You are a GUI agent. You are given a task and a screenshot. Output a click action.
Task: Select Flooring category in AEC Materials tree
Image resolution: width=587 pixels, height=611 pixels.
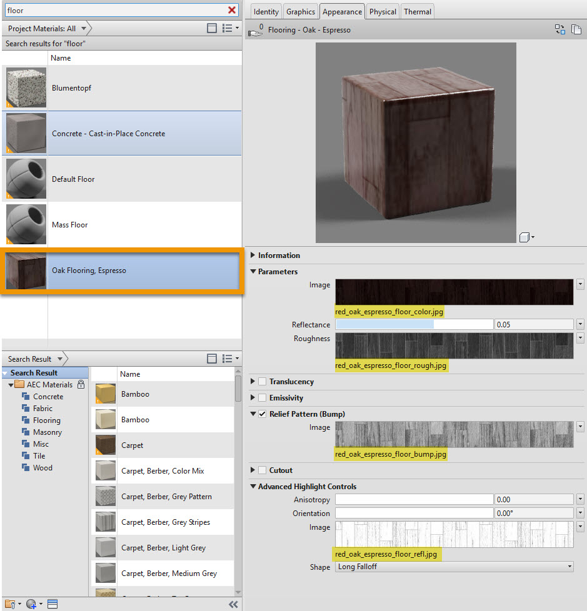pyautogui.click(x=47, y=420)
